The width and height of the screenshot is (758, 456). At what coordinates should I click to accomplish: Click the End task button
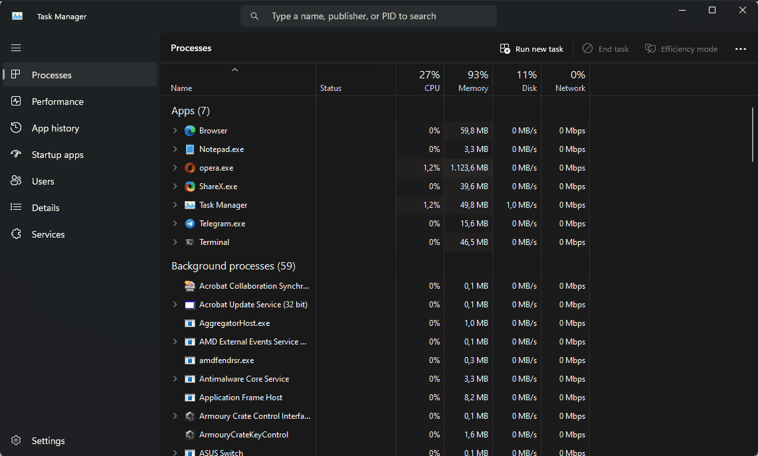pos(605,49)
